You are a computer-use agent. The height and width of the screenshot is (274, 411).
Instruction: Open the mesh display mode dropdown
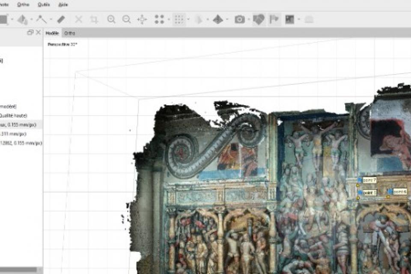[208, 19]
